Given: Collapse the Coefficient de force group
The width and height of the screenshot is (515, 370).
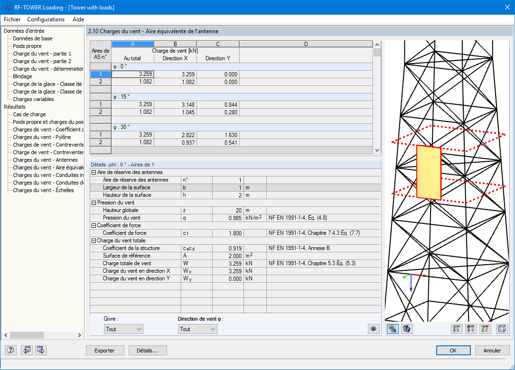Looking at the screenshot, I should 94,225.
